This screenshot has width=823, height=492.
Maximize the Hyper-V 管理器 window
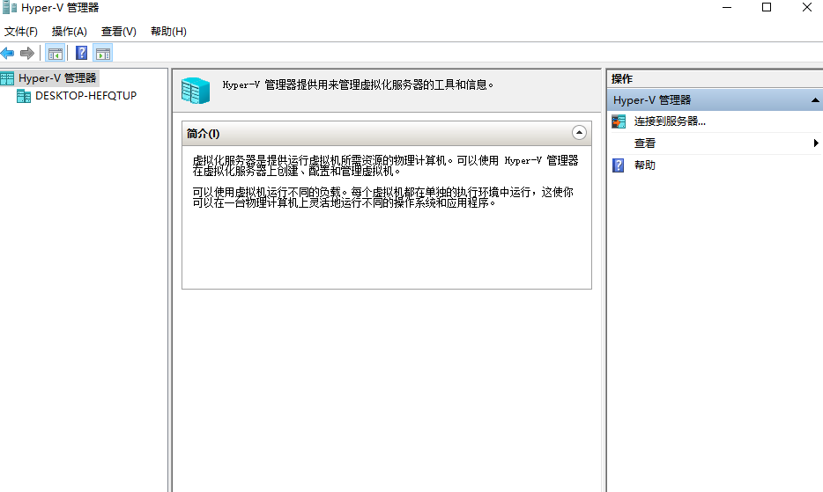pos(767,7)
